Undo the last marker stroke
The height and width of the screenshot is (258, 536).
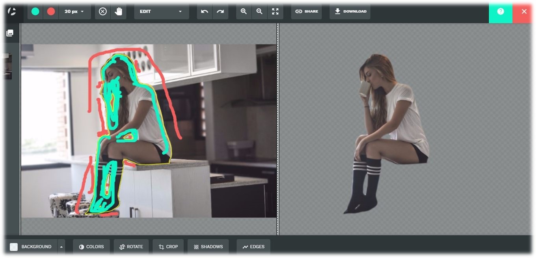[x=205, y=11]
